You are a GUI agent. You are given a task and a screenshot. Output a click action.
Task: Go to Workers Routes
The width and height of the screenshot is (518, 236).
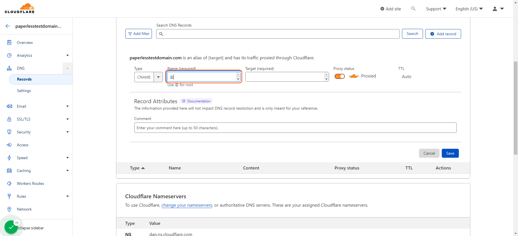click(30, 183)
